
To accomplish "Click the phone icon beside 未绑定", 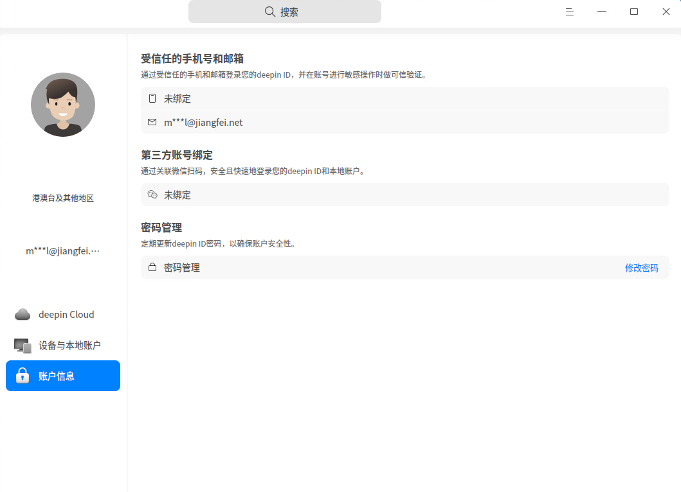I will click(152, 98).
